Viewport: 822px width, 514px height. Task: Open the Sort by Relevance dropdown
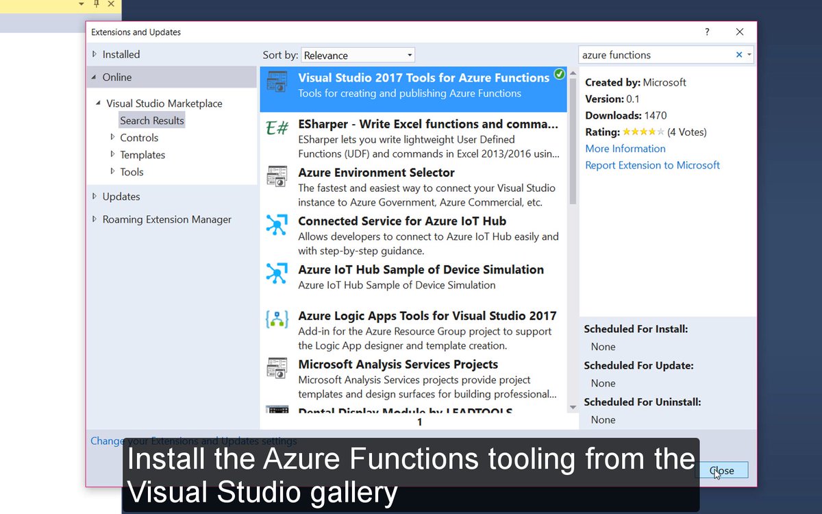[x=358, y=55]
